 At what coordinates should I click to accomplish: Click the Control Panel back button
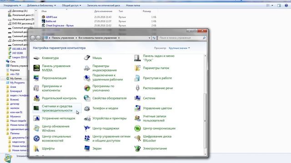coord(33,38)
